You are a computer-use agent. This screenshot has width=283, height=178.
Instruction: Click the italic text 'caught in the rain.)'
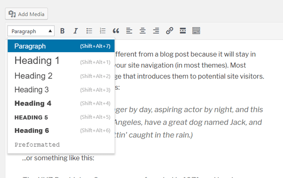[x=161, y=135]
